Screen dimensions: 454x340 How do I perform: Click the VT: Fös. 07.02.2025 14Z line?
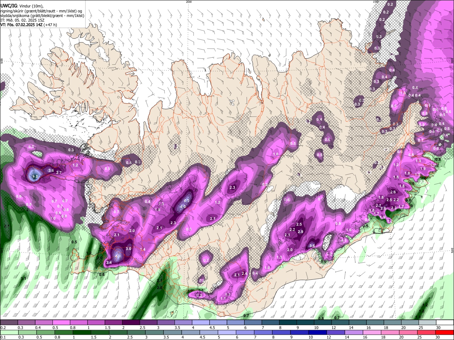[28, 25]
